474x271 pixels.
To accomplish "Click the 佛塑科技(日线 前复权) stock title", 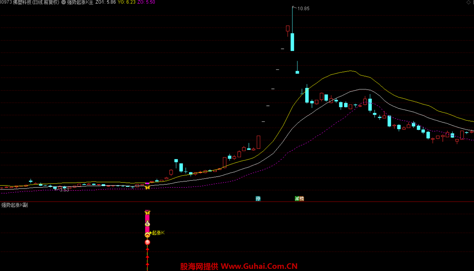I will point(36,2).
